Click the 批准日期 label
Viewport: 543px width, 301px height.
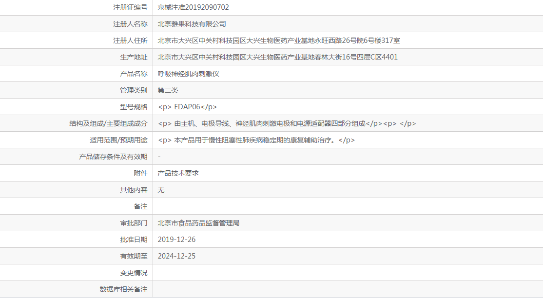tap(134, 240)
